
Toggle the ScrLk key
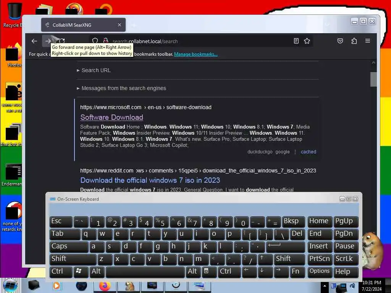click(x=346, y=259)
